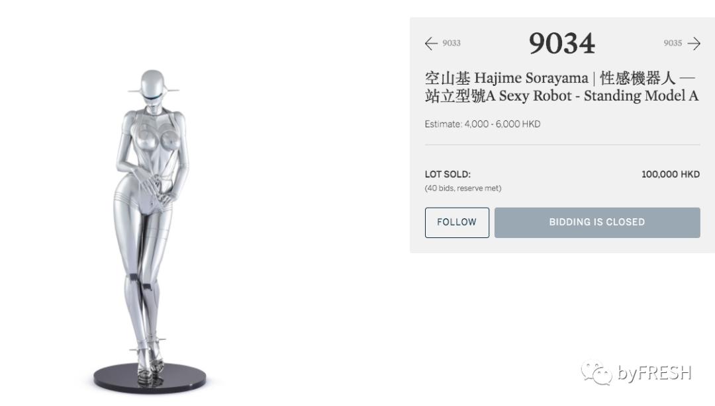
Task: Open lot 9035 number link
Action: (673, 43)
